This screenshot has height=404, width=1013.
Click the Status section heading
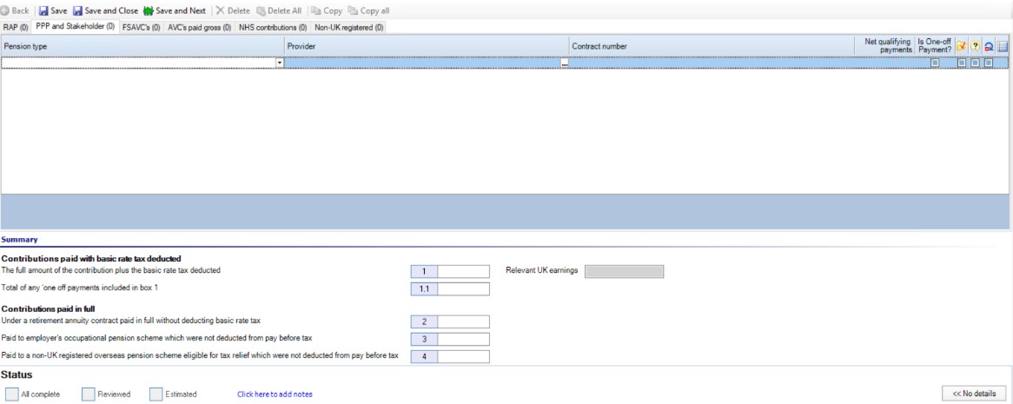17,375
